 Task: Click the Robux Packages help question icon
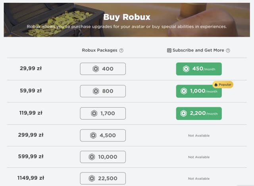click(121, 50)
